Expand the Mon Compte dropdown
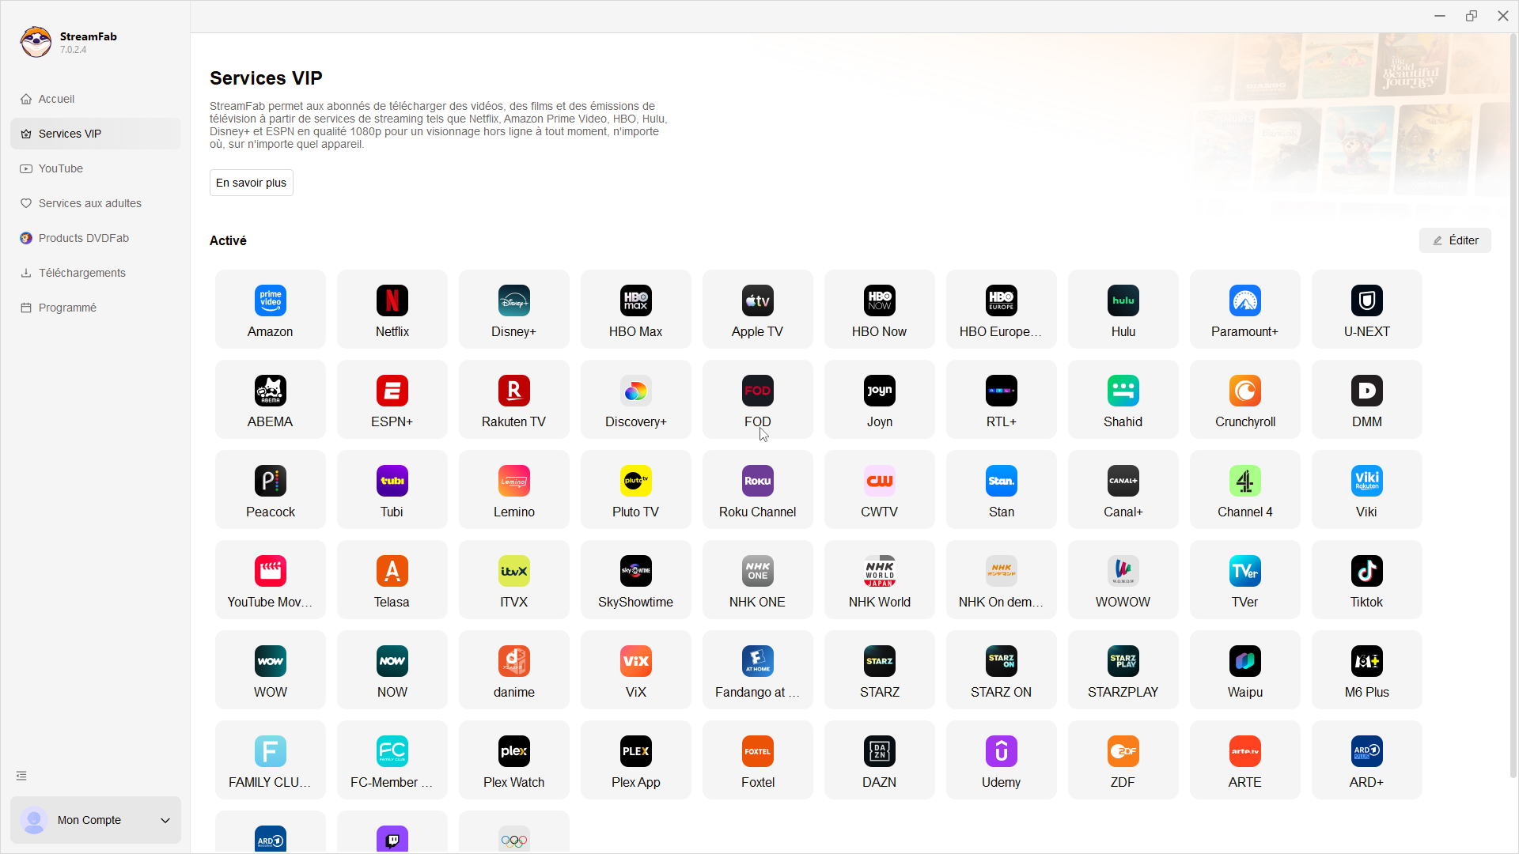The width and height of the screenshot is (1519, 854). [x=96, y=820]
